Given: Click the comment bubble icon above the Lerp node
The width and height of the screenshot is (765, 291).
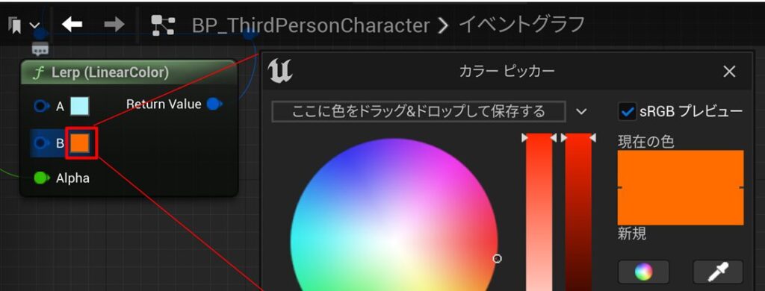Looking at the screenshot, I should pos(40,48).
